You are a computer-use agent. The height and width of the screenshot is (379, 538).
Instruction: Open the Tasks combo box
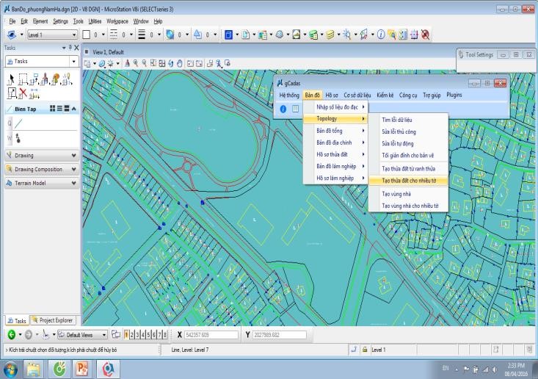[41, 62]
